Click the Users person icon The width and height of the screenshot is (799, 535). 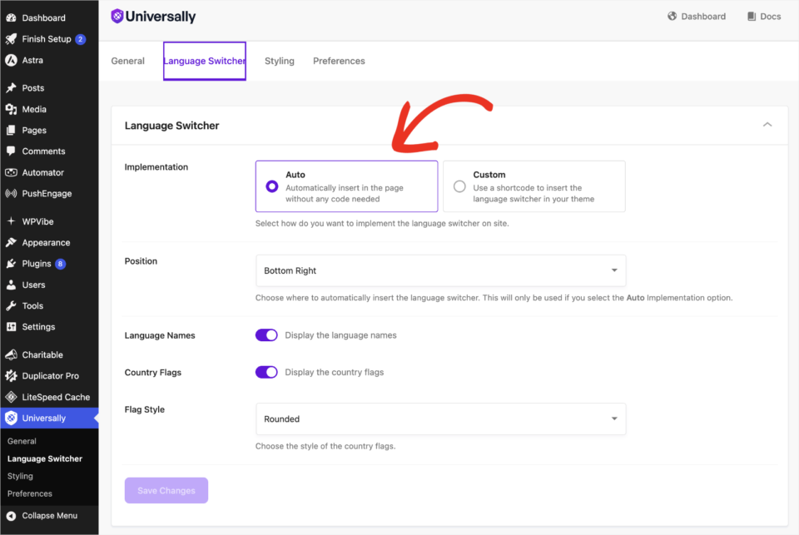[x=11, y=285]
